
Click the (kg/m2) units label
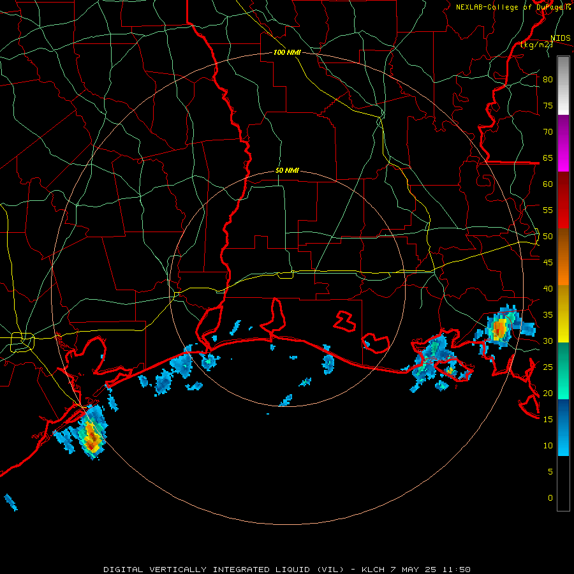point(536,45)
